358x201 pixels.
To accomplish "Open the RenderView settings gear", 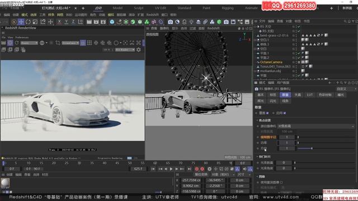I will (x=139, y=50).
